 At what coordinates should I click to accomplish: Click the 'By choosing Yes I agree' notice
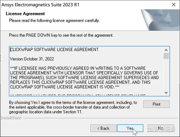73,107
